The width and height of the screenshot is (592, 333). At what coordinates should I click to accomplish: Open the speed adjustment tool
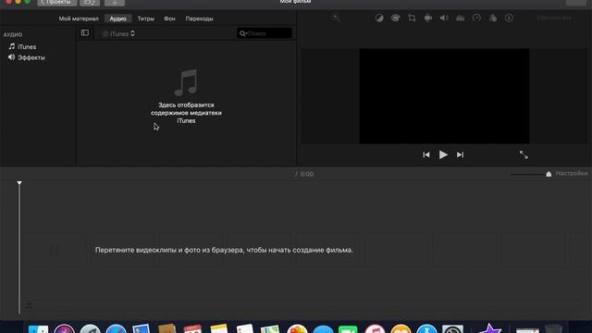(x=476, y=18)
